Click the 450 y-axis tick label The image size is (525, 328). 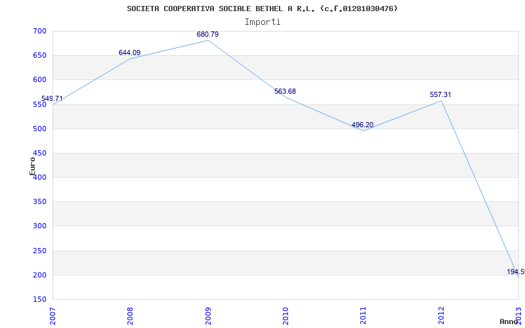(x=39, y=154)
